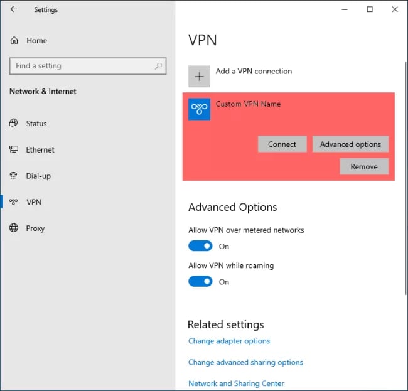Minimize the Settings window
408x391 pixels.
345,9
